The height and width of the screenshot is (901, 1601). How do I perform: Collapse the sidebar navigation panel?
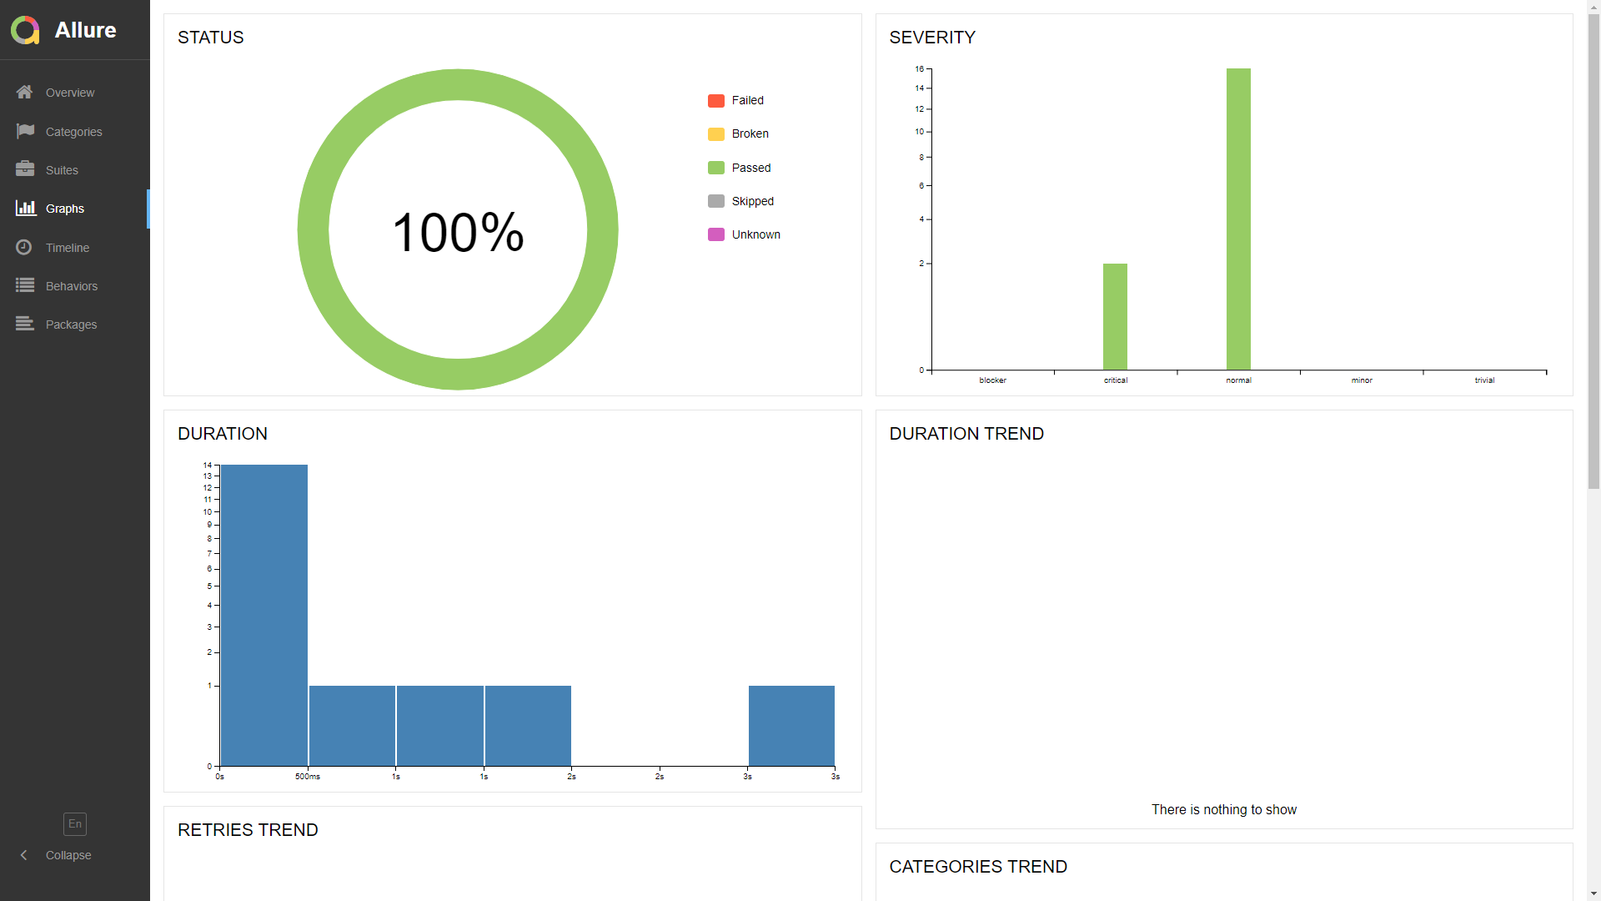click(x=54, y=855)
